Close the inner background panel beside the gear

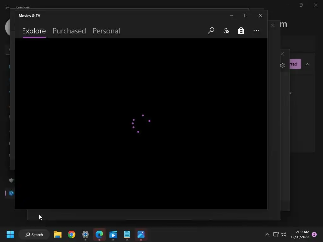pos(282,54)
